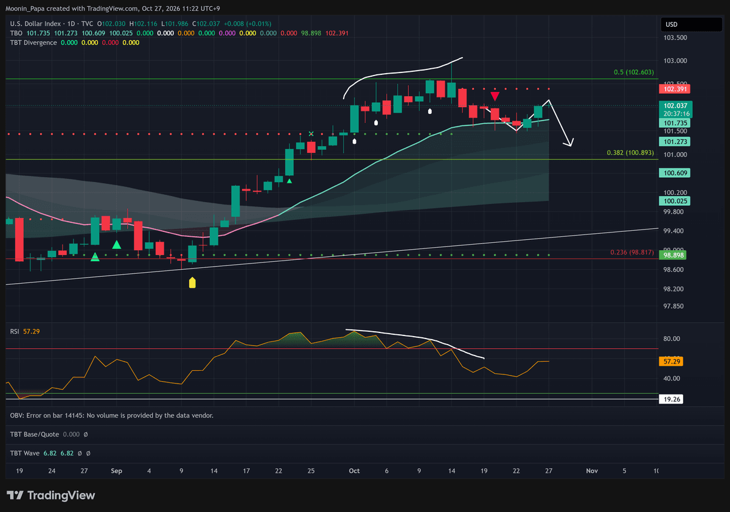The width and height of the screenshot is (730, 512).
Task: Click the 101.273 price axis label
Action: 676,141
